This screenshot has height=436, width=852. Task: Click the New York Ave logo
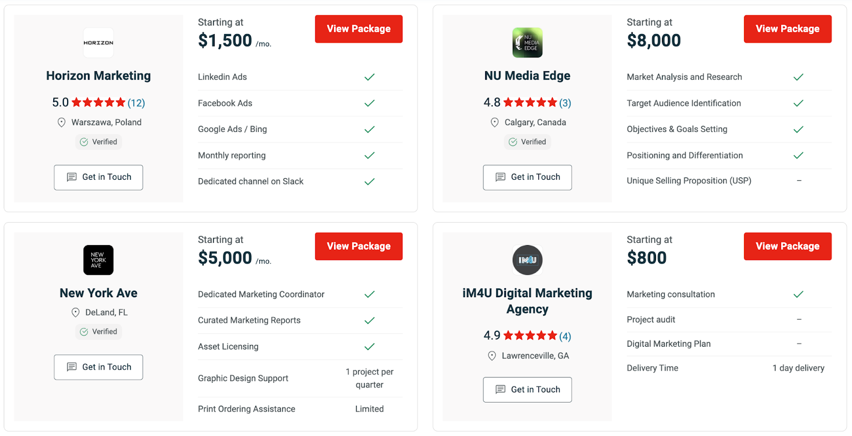pos(98,260)
